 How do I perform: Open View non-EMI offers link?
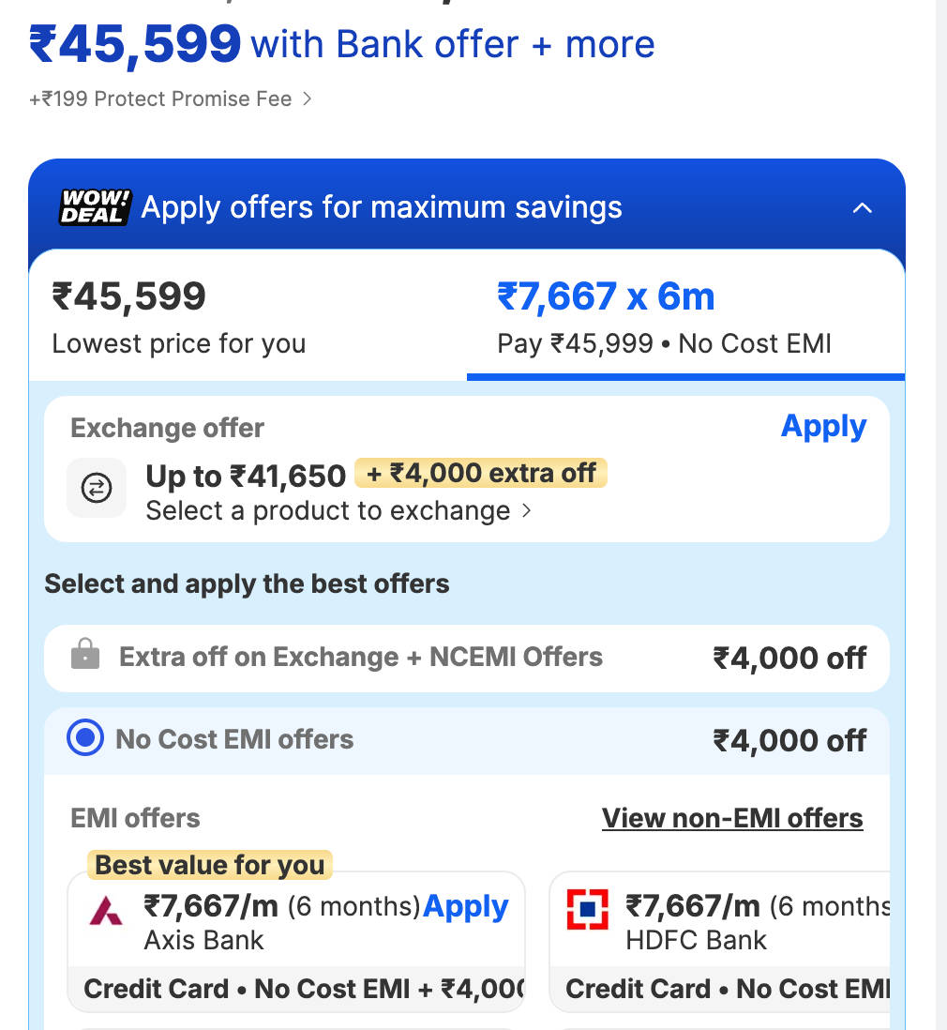point(732,818)
